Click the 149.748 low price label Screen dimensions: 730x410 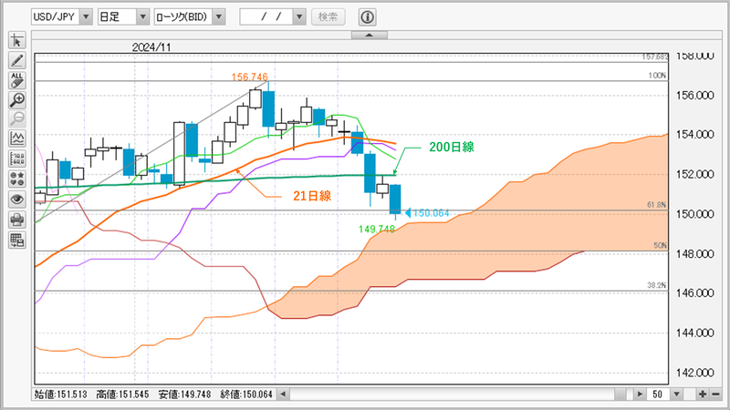[x=377, y=230]
